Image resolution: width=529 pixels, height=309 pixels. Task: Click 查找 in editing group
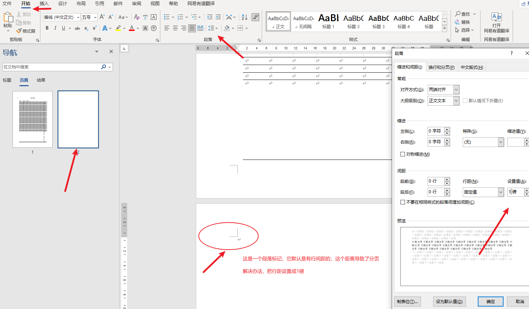(462, 14)
